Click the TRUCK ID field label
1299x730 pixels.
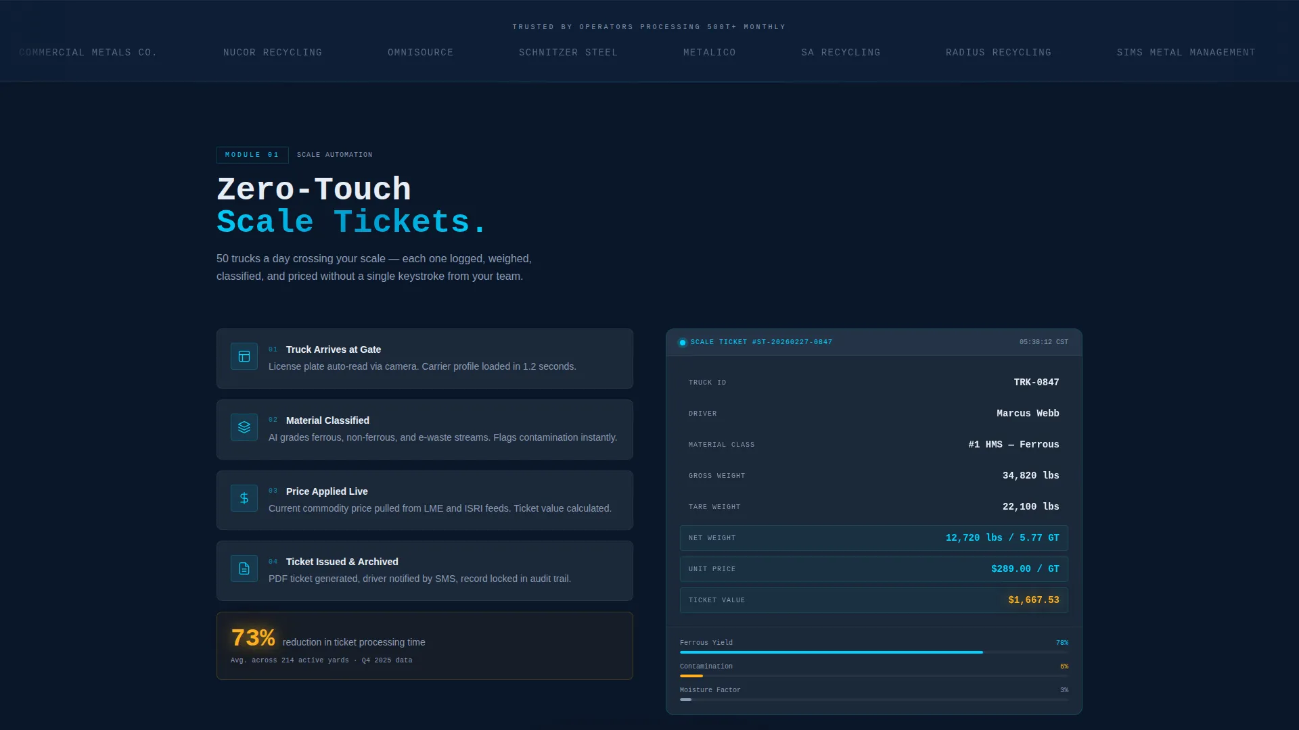707,383
